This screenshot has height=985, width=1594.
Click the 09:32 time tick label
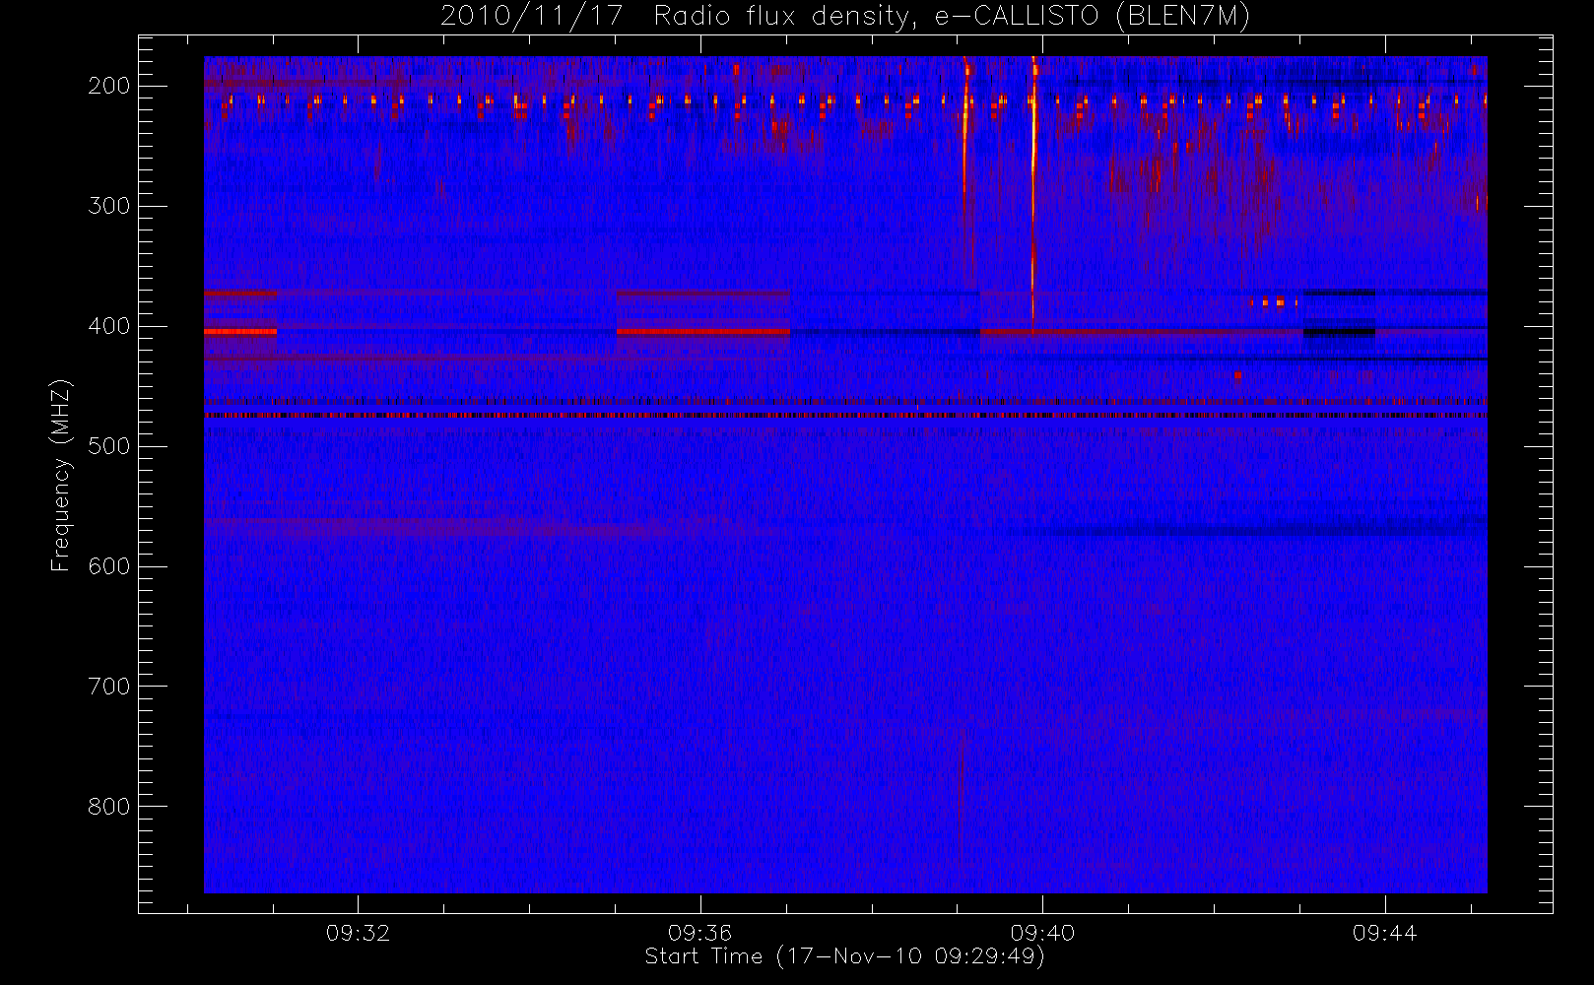click(358, 932)
